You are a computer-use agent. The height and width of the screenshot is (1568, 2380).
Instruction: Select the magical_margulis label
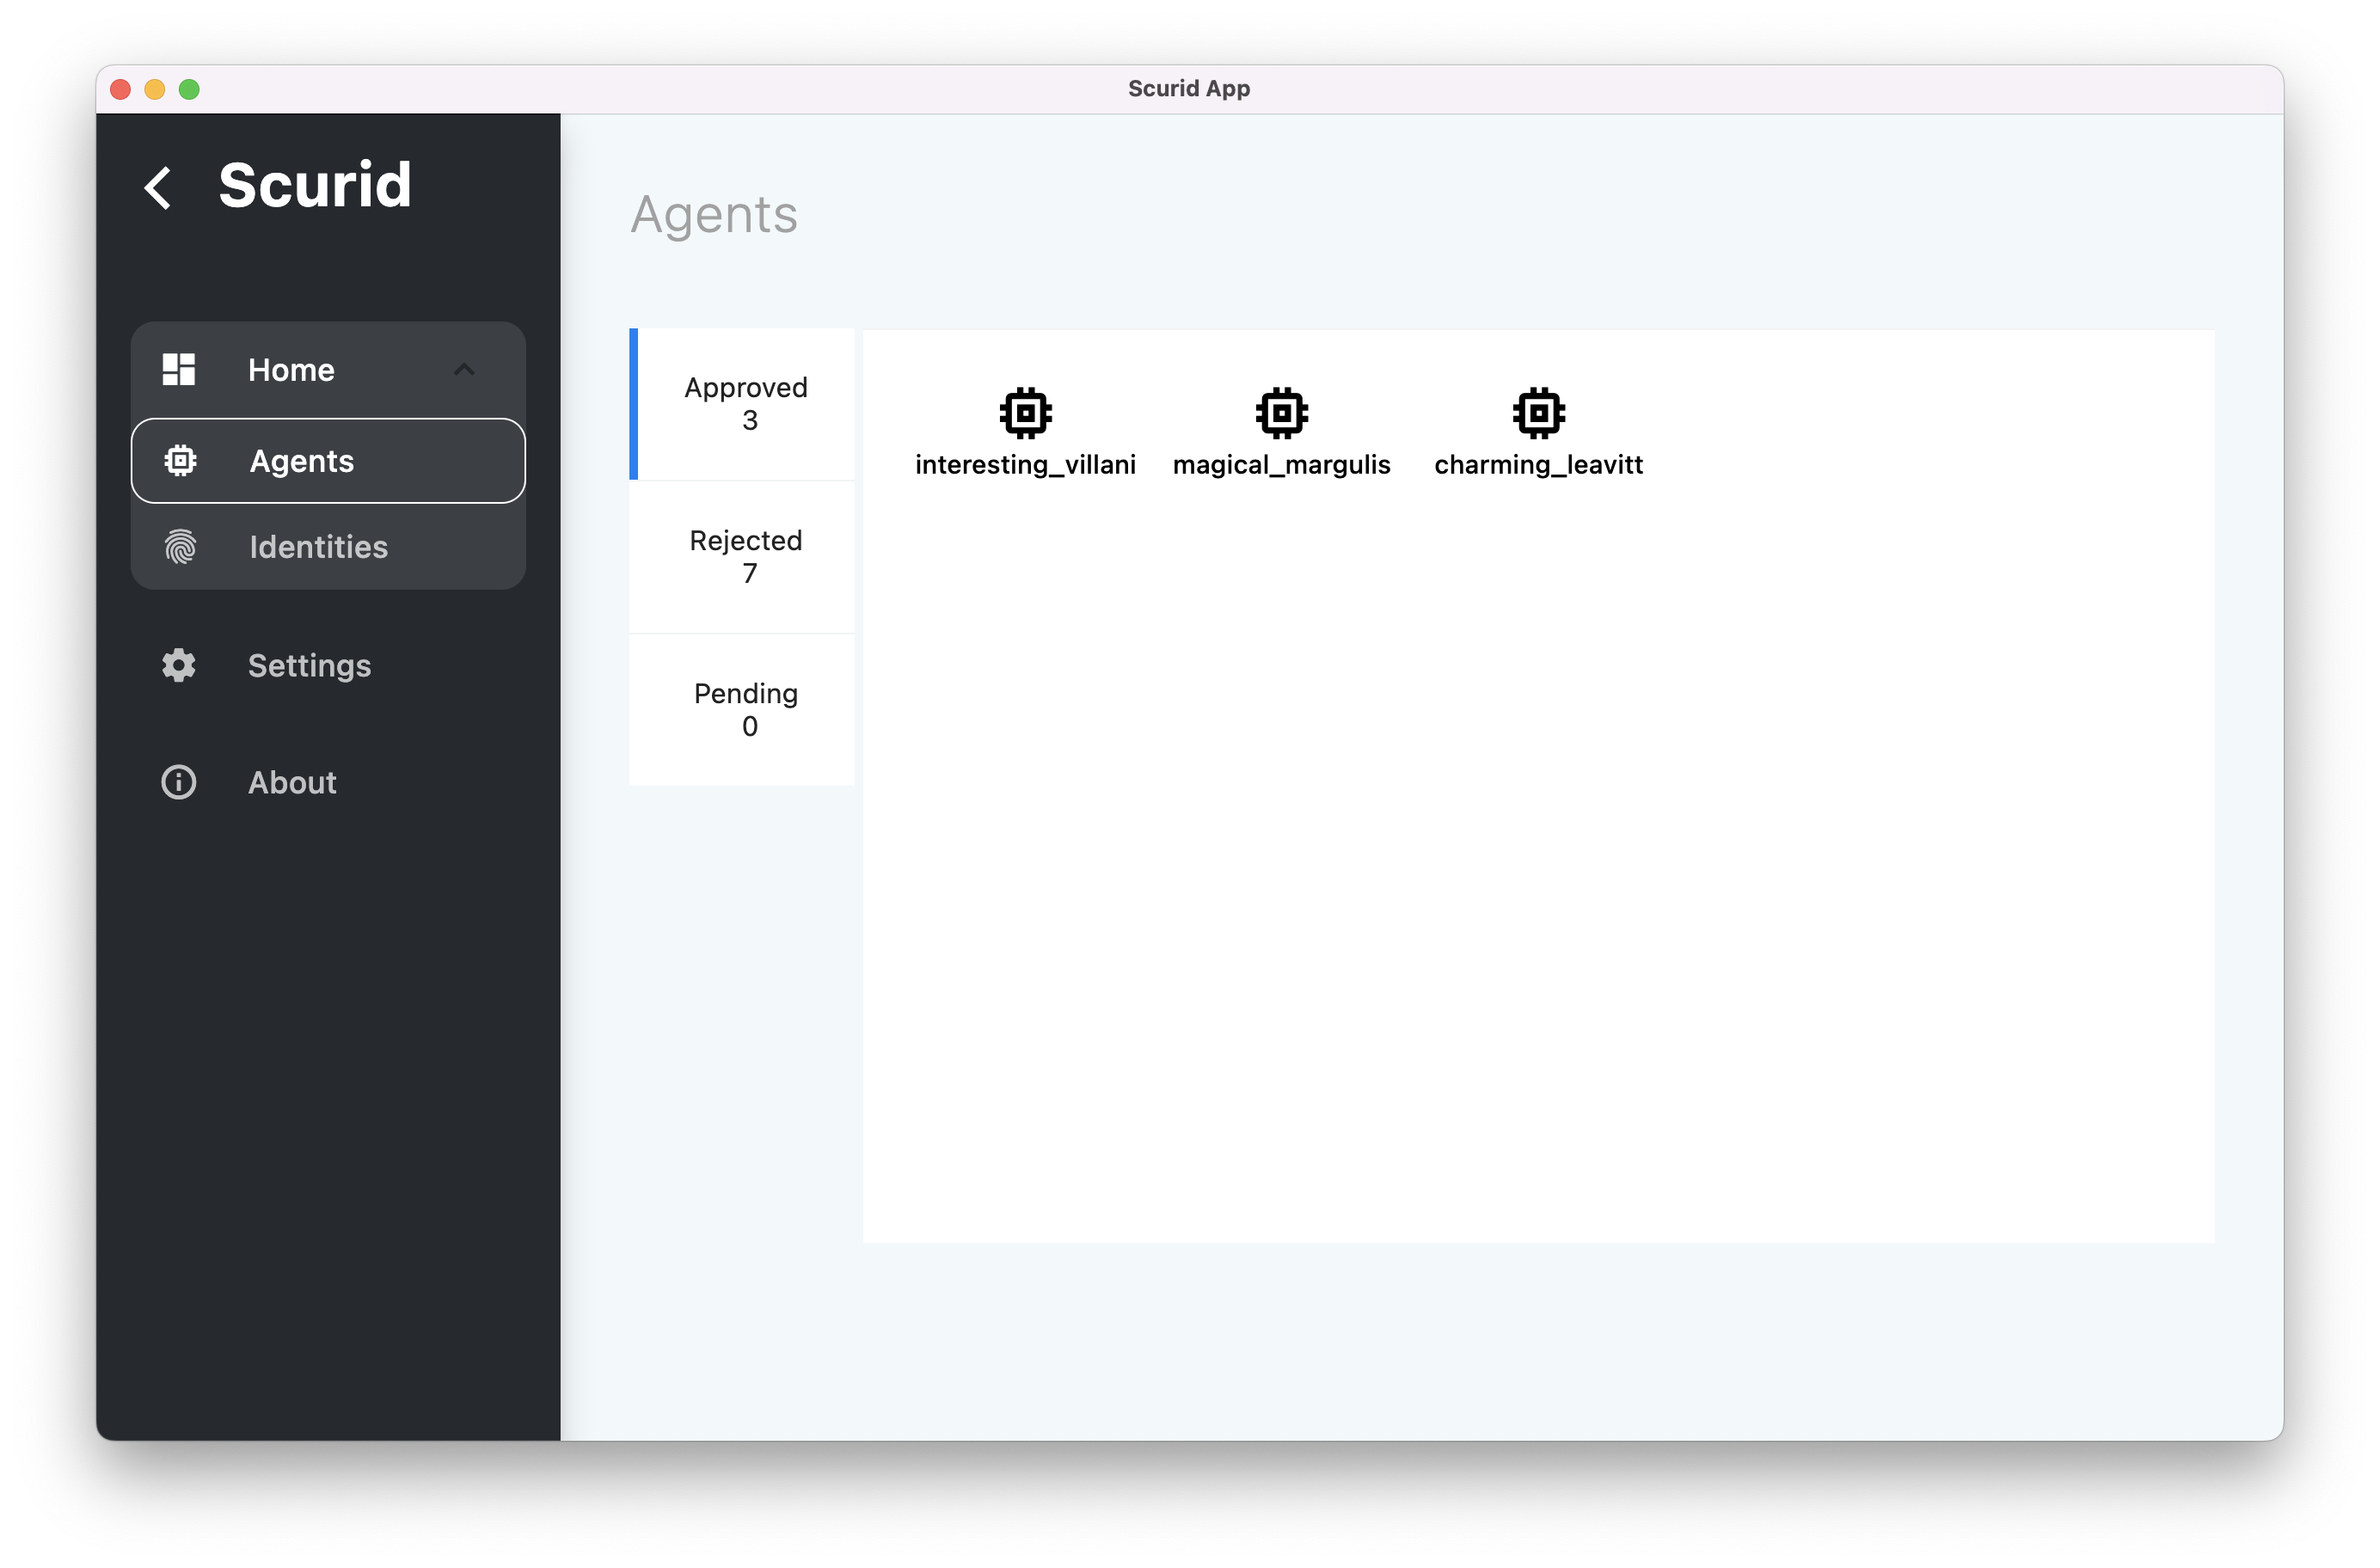point(1282,465)
